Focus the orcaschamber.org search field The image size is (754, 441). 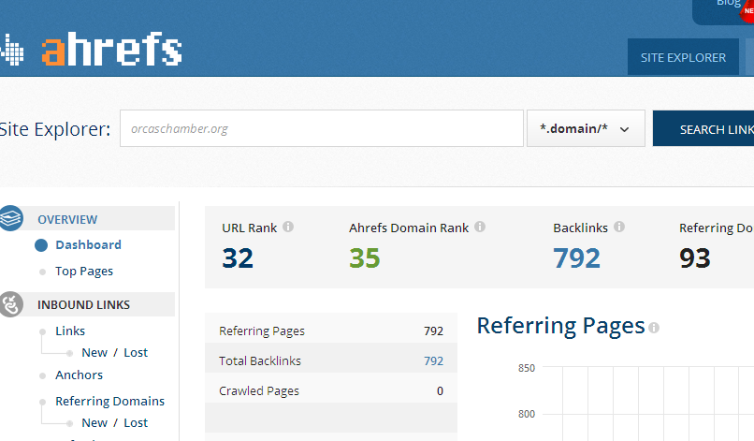pos(321,128)
